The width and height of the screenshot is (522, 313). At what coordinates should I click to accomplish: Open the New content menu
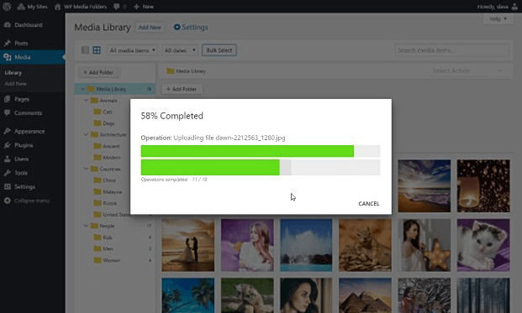pos(144,7)
